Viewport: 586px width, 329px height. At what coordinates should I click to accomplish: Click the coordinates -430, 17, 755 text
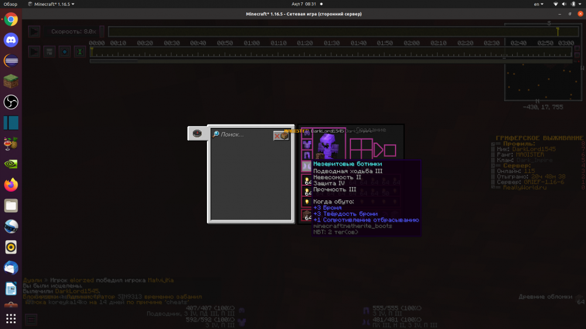tap(543, 107)
